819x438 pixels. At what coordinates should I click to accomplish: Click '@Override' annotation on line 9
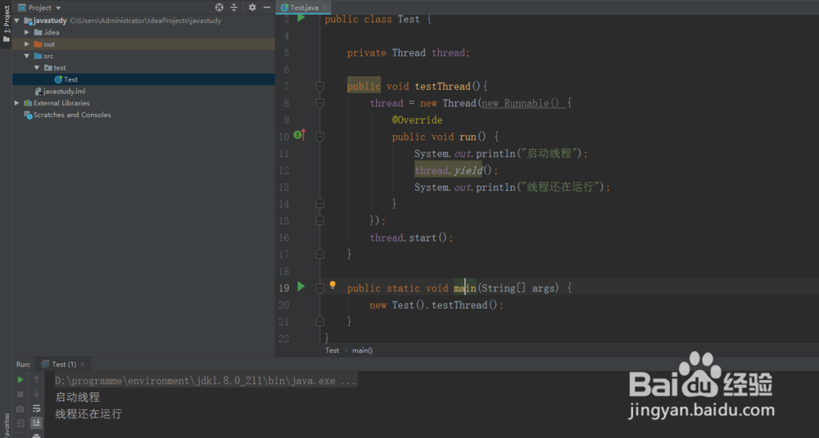pyautogui.click(x=417, y=120)
